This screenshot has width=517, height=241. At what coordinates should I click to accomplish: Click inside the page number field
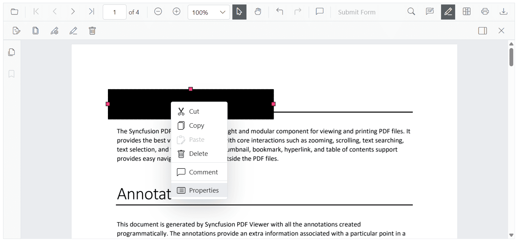pos(114,12)
